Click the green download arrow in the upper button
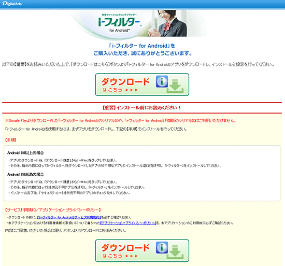The height and width of the screenshot is (266, 285). pos(175,86)
